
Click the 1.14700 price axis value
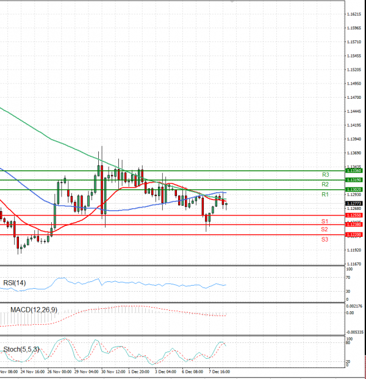click(x=354, y=98)
